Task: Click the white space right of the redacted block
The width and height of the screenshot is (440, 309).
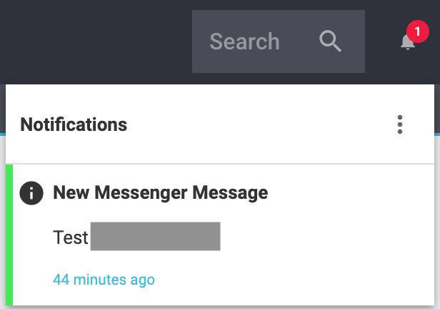Action: point(321,236)
